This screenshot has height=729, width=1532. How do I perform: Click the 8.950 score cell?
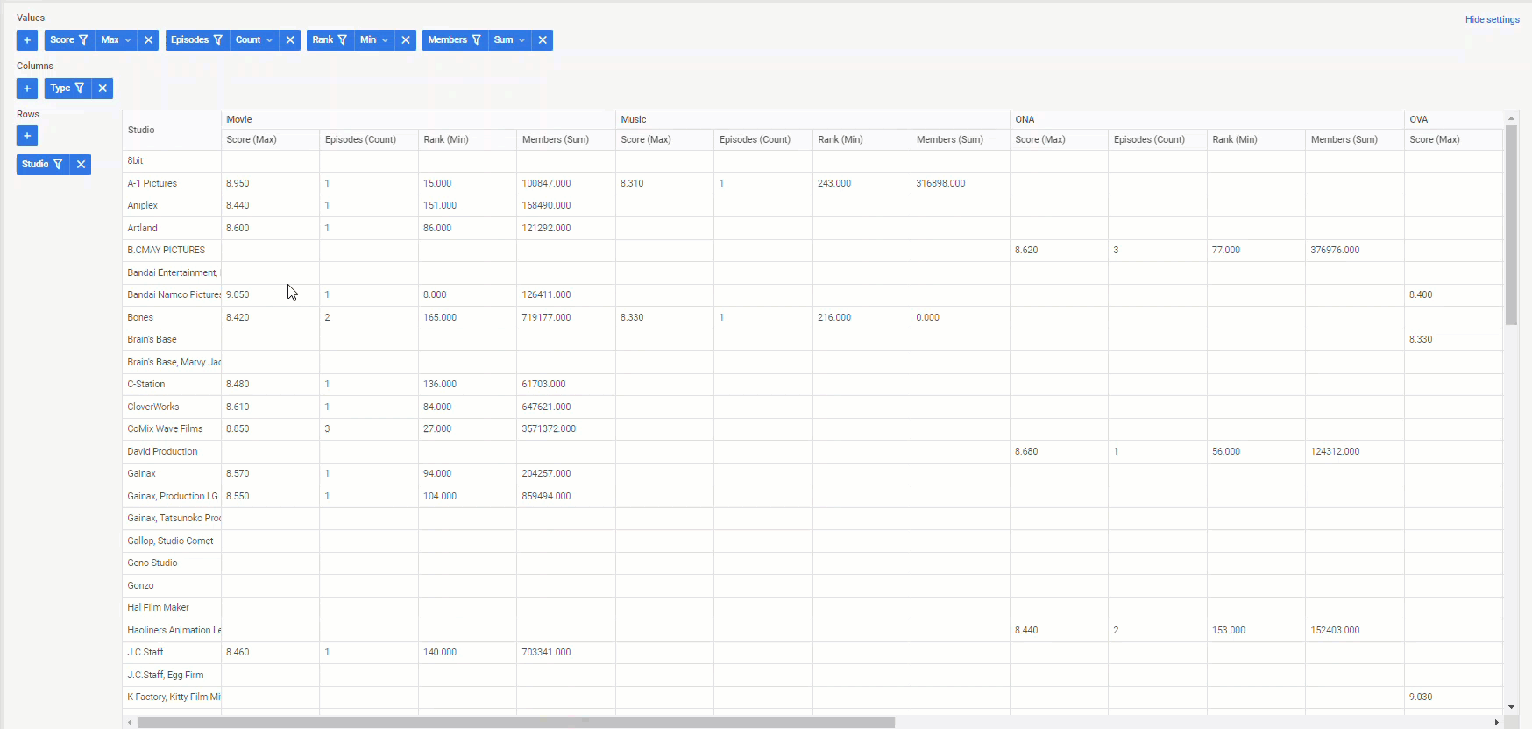point(270,183)
